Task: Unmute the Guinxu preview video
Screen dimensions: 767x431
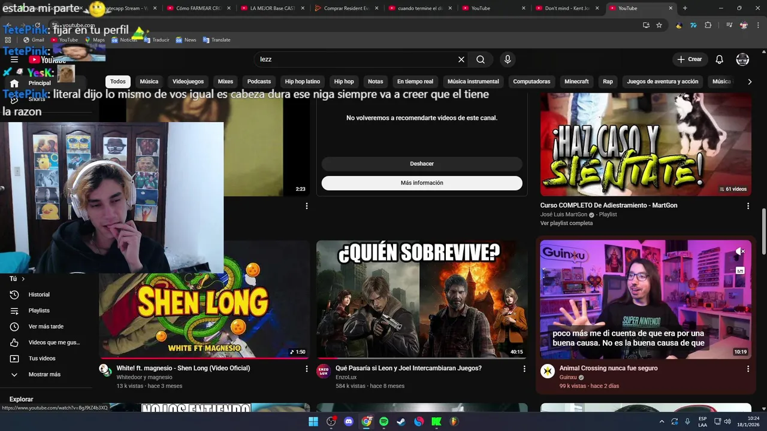Action: pos(740,251)
